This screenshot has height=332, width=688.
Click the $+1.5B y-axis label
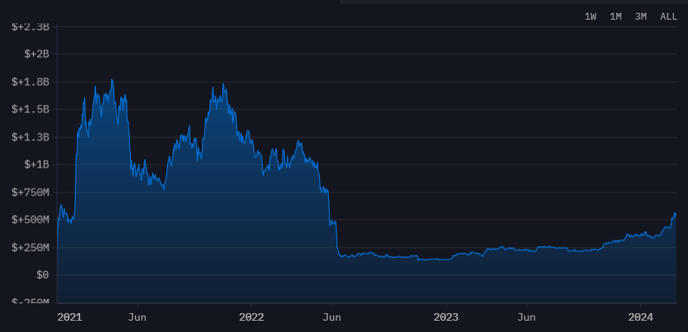click(31, 109)
